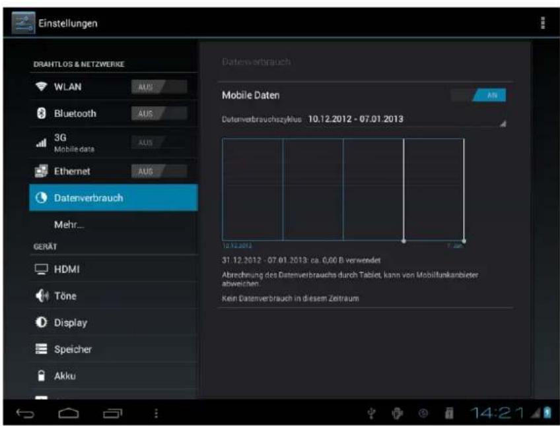Tap the Home navigation button
Image resolution: width=560 pixels, height=426 pixels.
(x=69, y=413)
